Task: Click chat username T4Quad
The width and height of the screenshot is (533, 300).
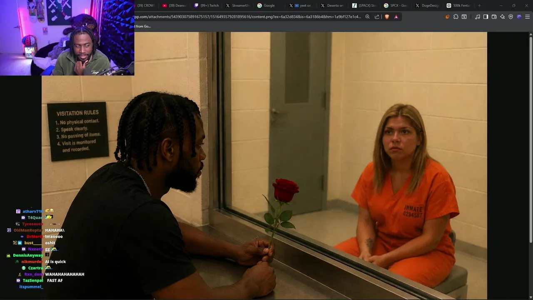Action: pos(35,217)
